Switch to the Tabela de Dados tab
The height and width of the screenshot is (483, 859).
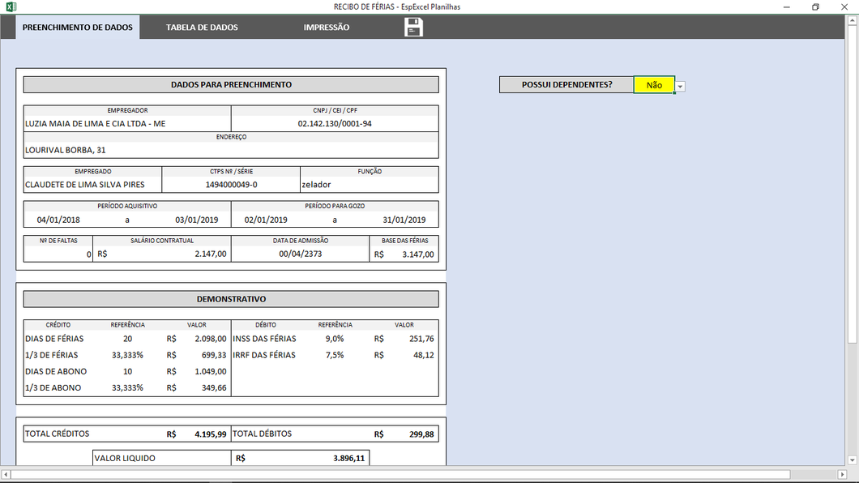pyautogui.click(x=202, y=28)
